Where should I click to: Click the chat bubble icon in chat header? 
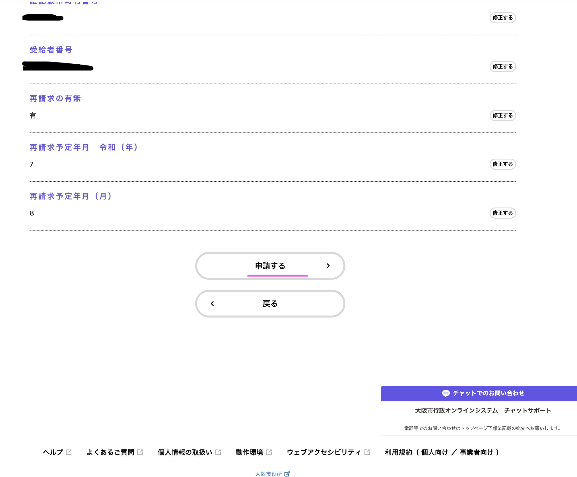click(446, 393)
